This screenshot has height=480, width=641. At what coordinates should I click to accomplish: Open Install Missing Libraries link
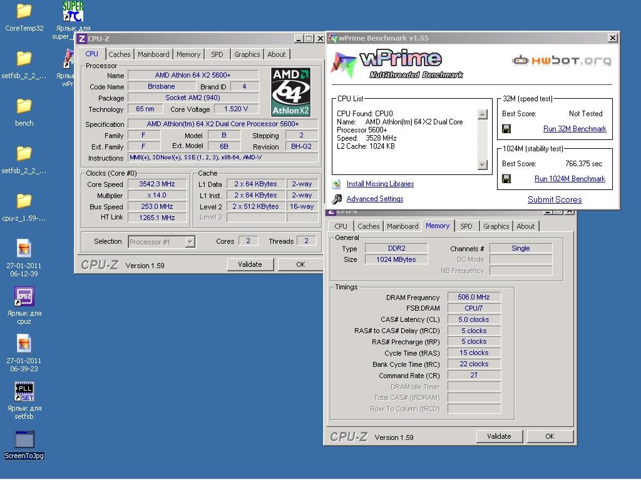(380, 184)
